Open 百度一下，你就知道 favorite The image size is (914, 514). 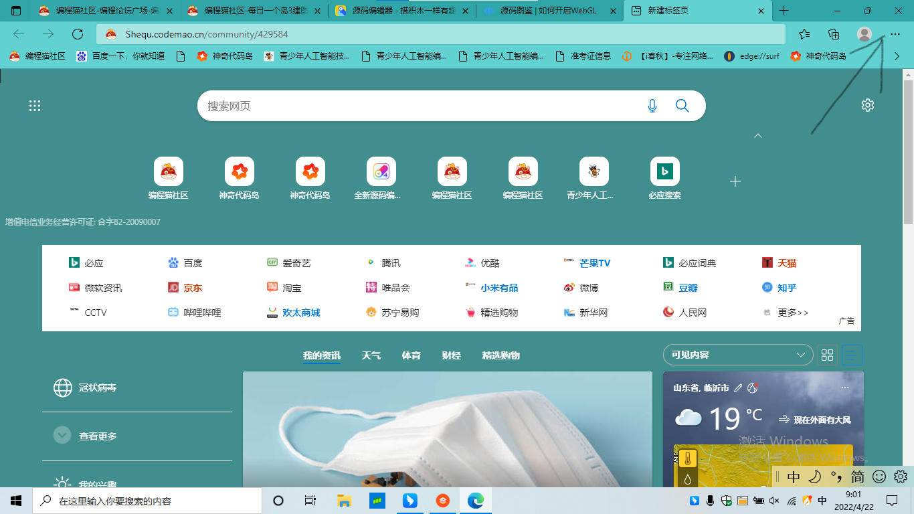click(x=120, y=56)
